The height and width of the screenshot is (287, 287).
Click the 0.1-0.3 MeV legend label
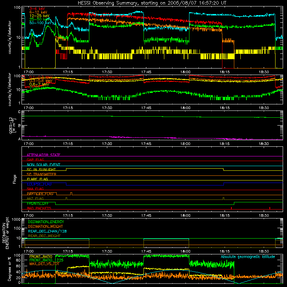coord(41,77)
